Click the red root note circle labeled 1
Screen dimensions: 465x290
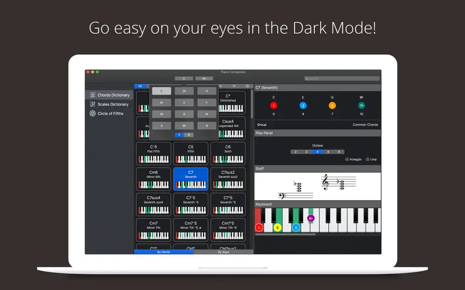pos(273,105)
